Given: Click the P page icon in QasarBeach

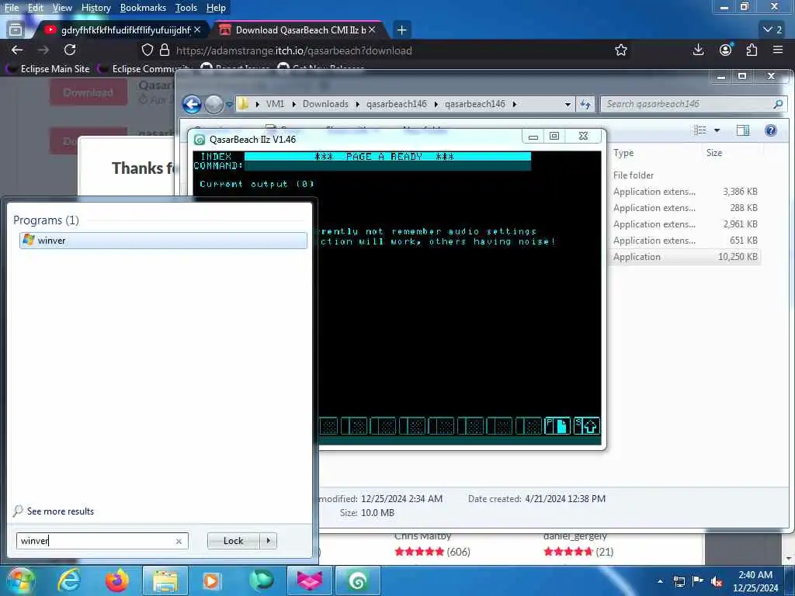Looking at the screenshot, I should 557,426.
